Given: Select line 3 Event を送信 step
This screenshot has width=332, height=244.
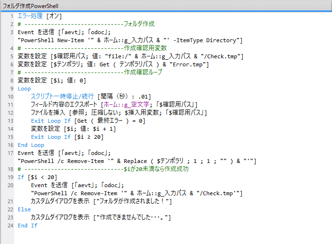Looking at the screenshot, I should tap(64, 32).
